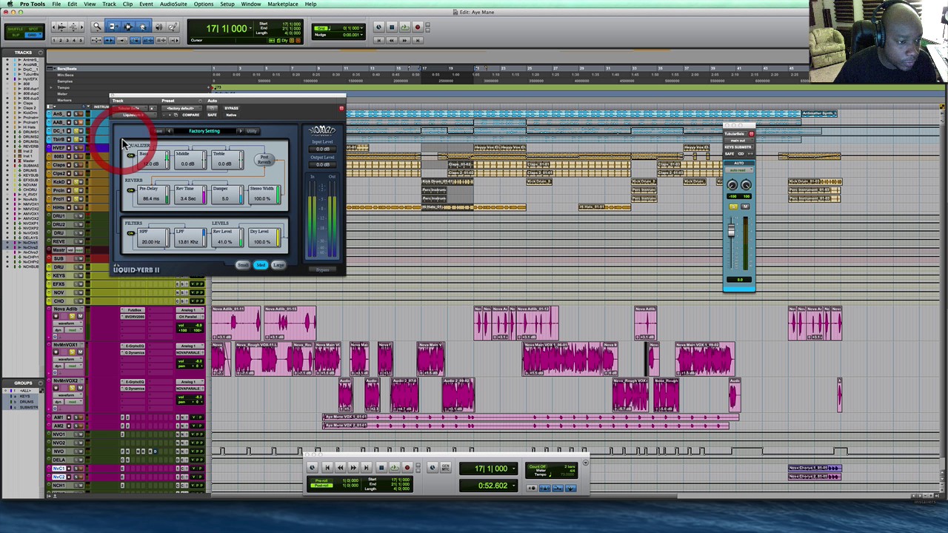
Task: Toggle Post-roll in the floating Transport
Action: click(x=321, y=486)
